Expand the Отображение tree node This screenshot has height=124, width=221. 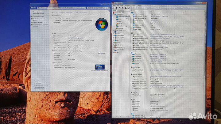click(114, 36)
